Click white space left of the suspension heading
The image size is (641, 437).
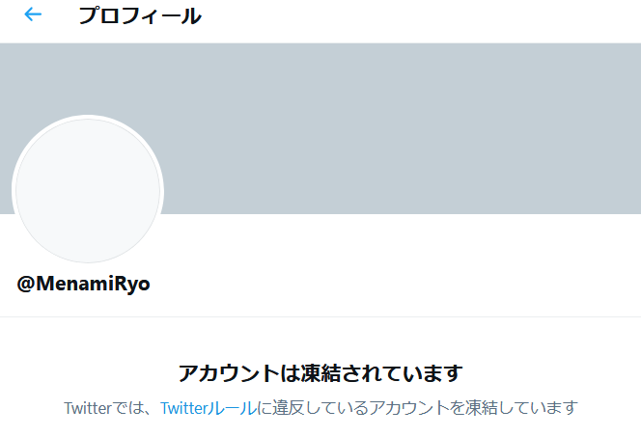pyautogui.click(x=87, y=373)
